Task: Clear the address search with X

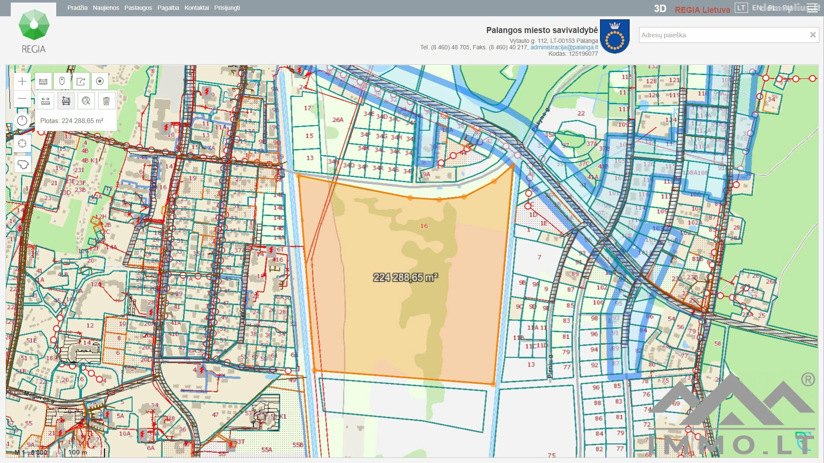Action: [x=812, y=35]
